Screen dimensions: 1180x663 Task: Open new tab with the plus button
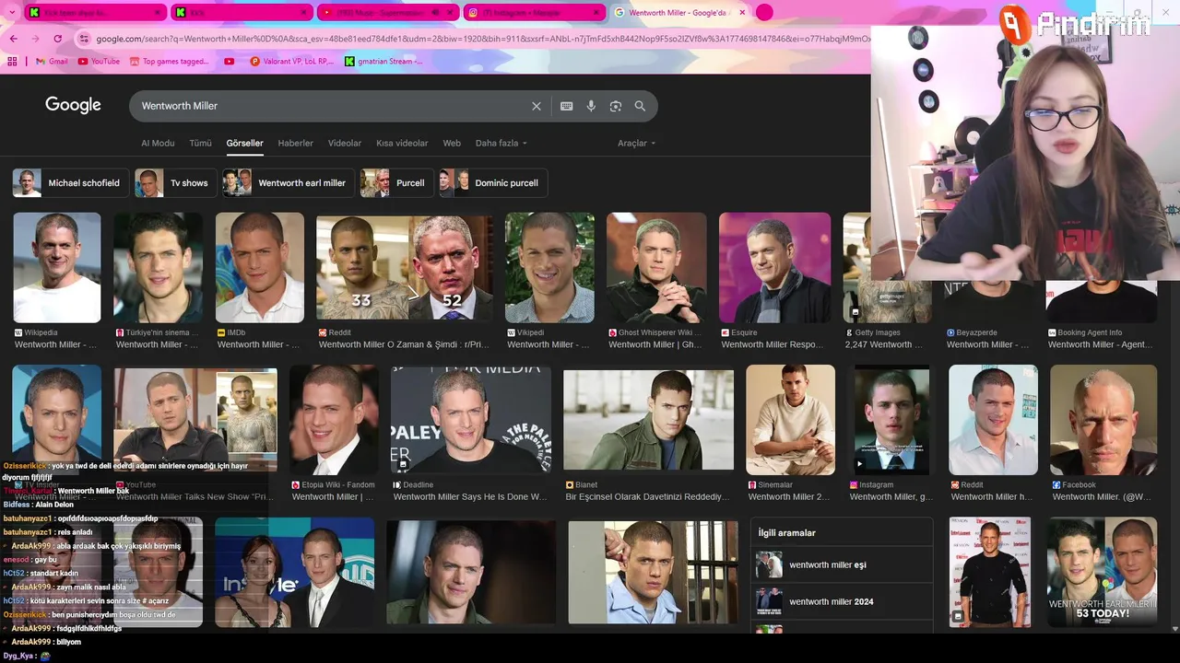tap(764, 13)
